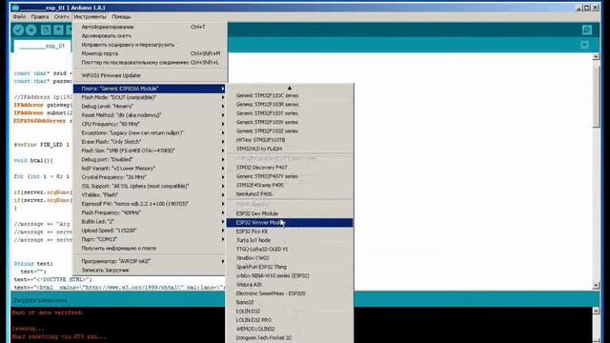This screenshot has width=610, height=343.
Task: Select STM32VLD to FLASH board
Action: pyautogui.click(x=290, y=149)
